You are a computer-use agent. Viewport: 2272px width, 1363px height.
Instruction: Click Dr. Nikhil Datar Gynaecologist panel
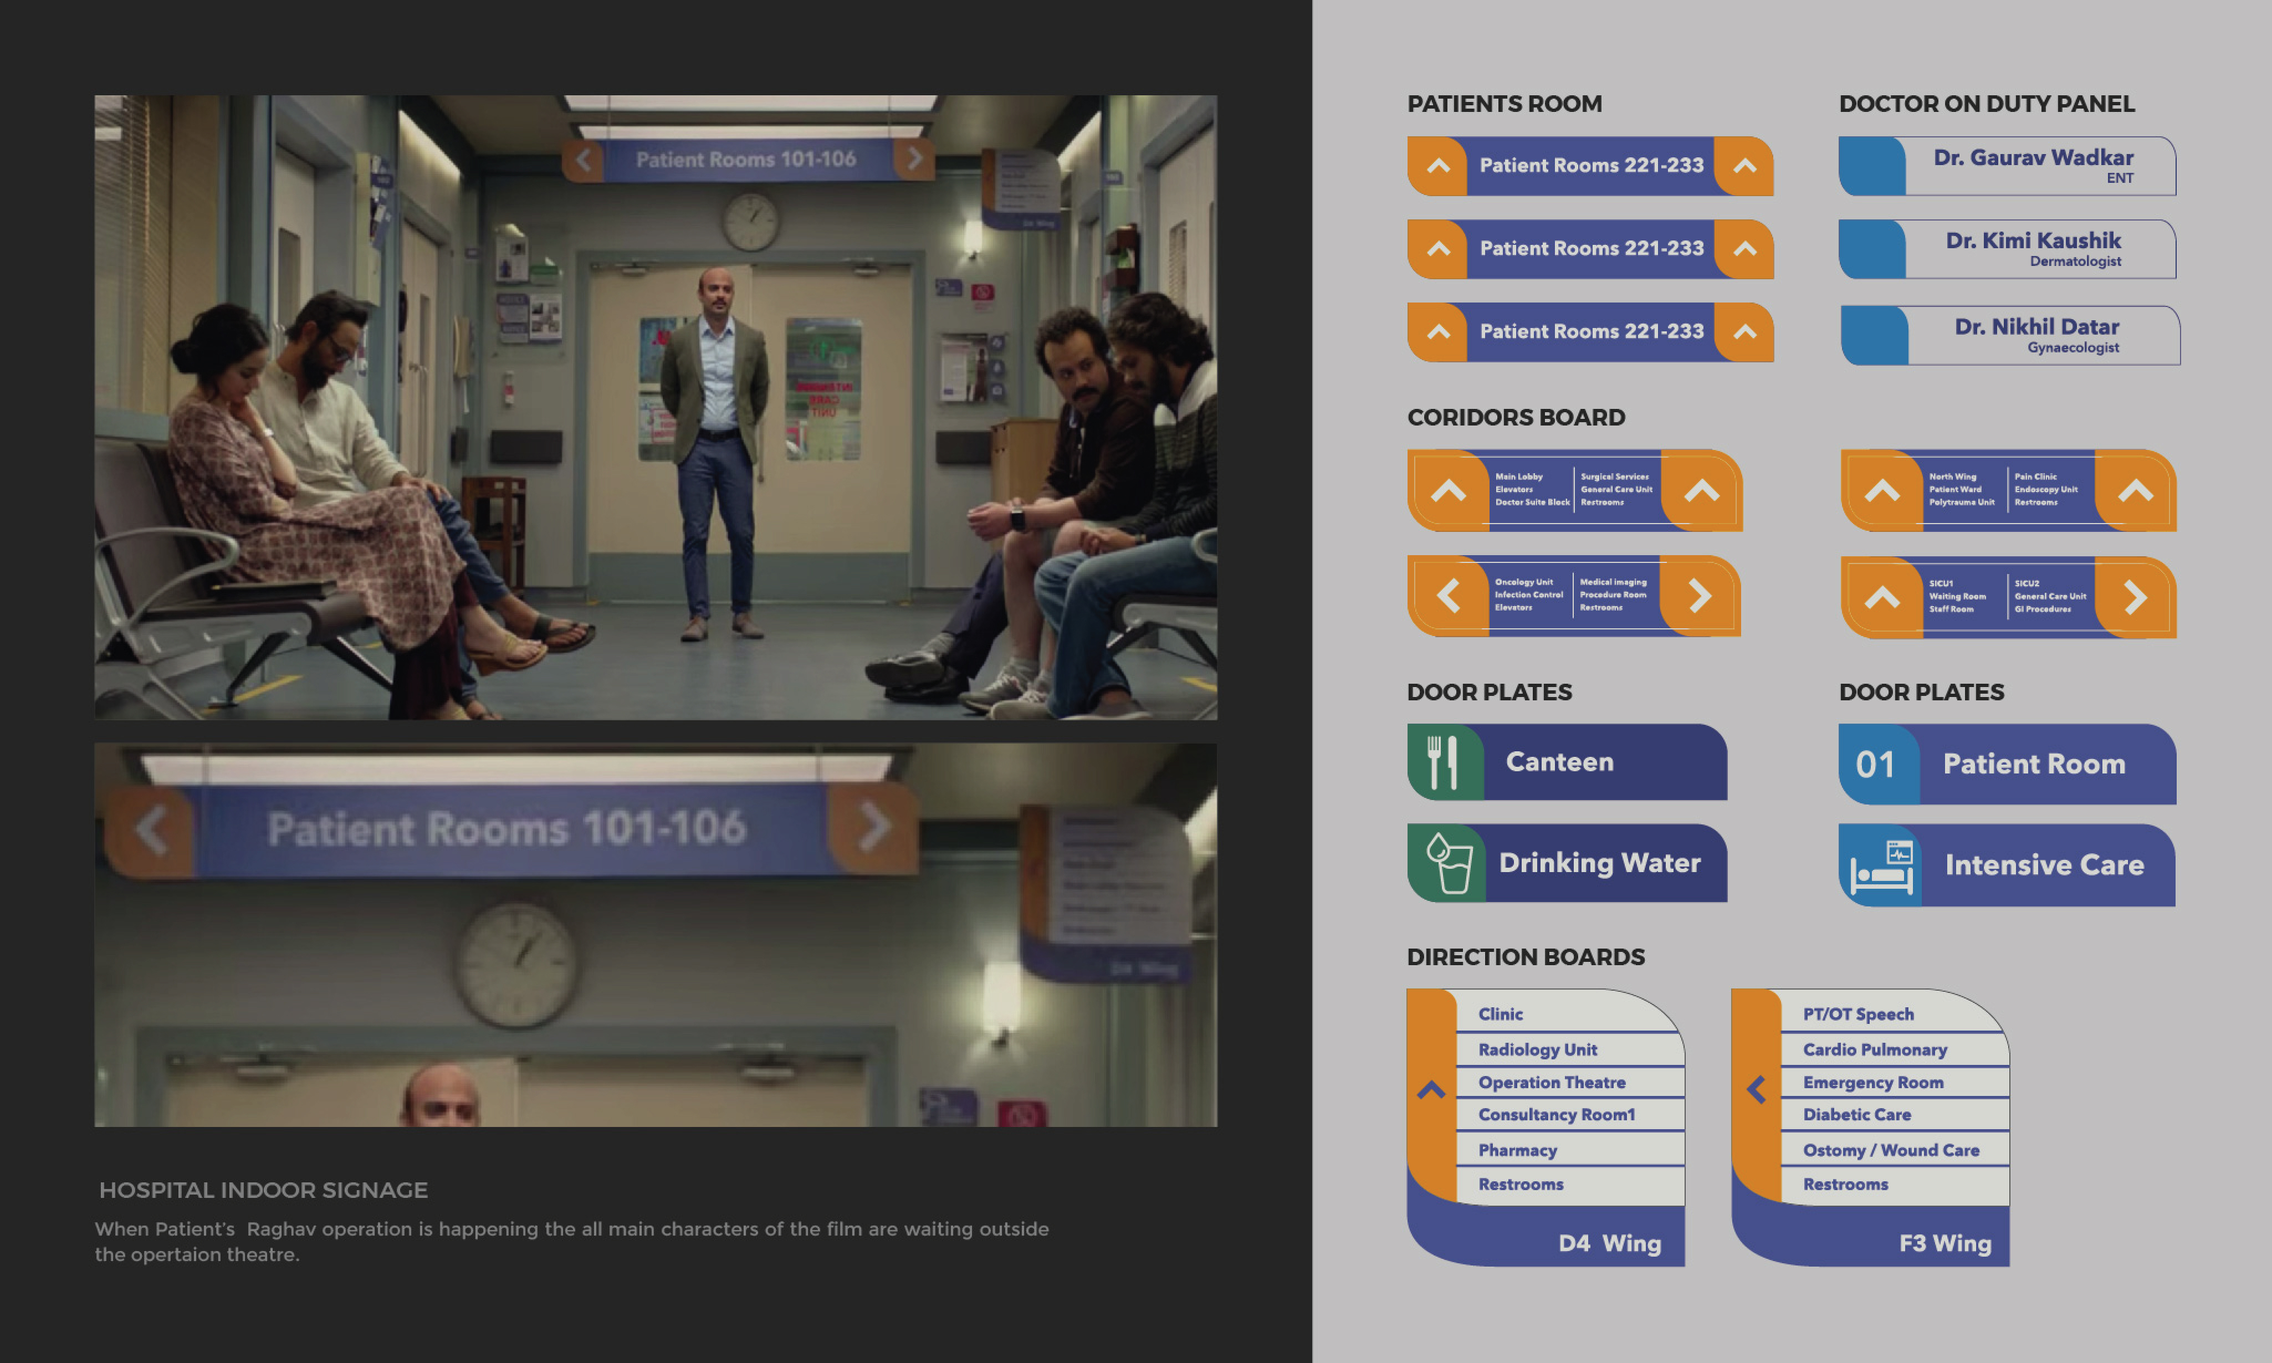coord(2036,336)
